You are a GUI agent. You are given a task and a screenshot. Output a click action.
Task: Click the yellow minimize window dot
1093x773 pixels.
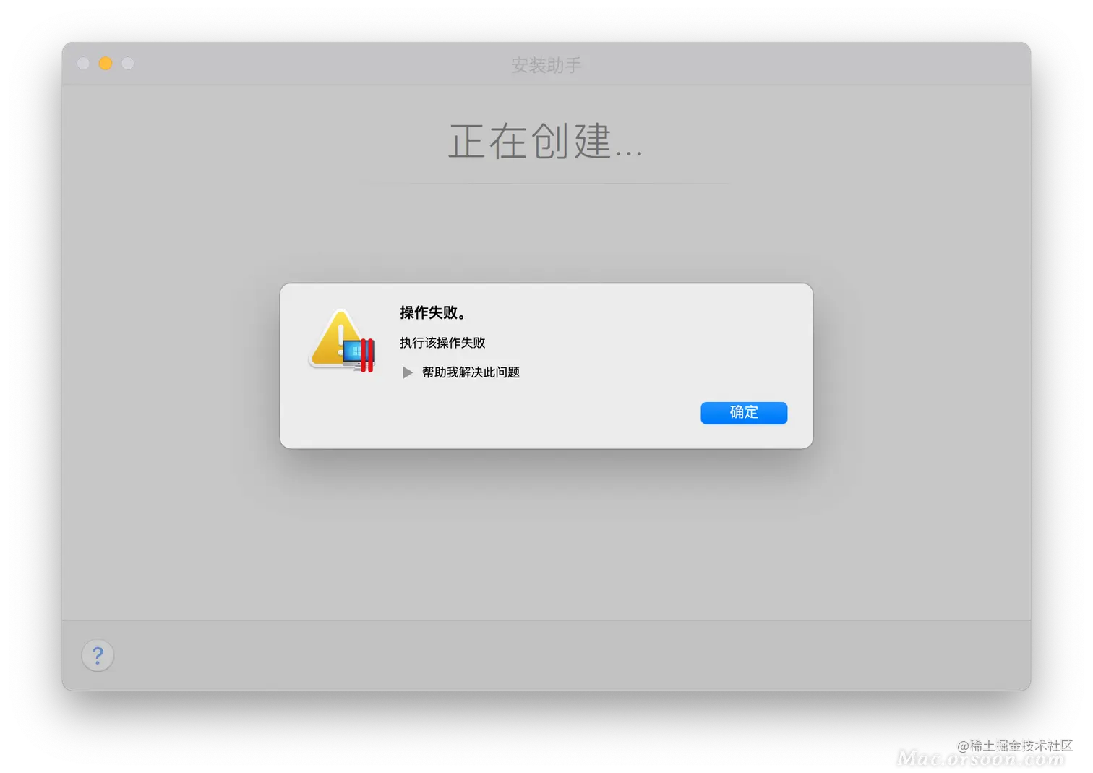click(106, 64)
